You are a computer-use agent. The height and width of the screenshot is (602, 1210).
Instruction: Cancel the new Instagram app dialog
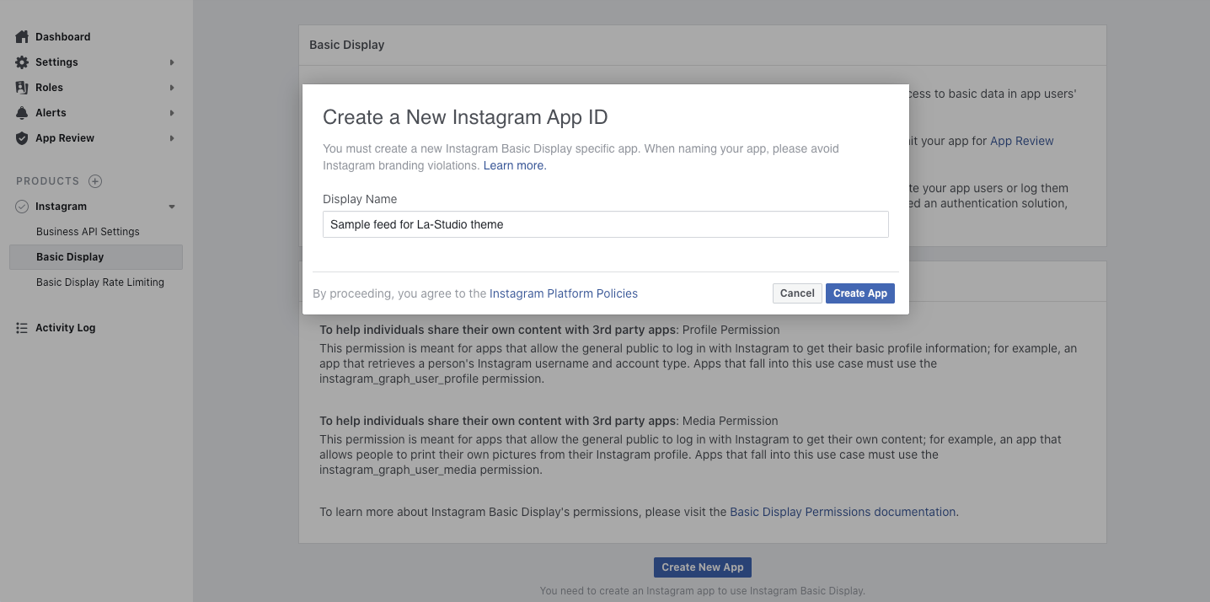pyautogui.click(x=796, y=293)
